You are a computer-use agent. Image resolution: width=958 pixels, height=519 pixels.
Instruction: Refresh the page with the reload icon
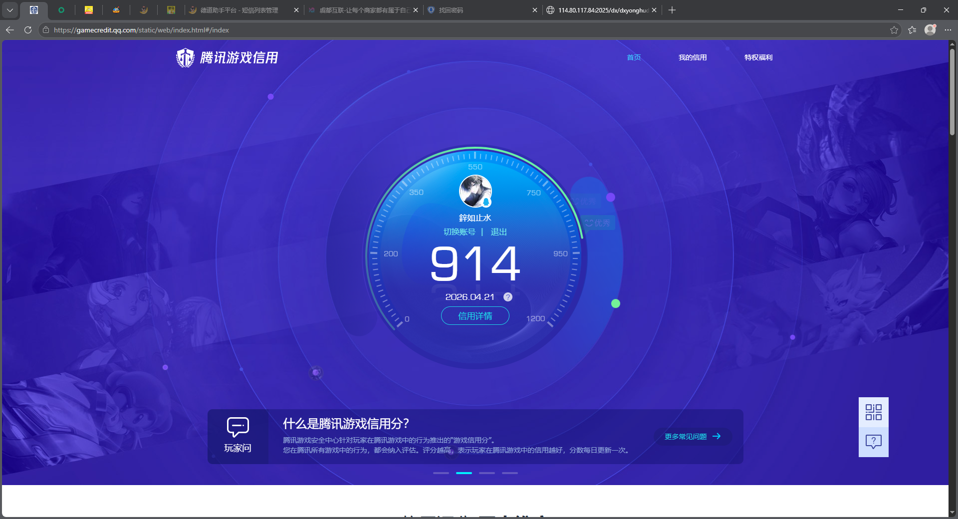coord(27,30)
